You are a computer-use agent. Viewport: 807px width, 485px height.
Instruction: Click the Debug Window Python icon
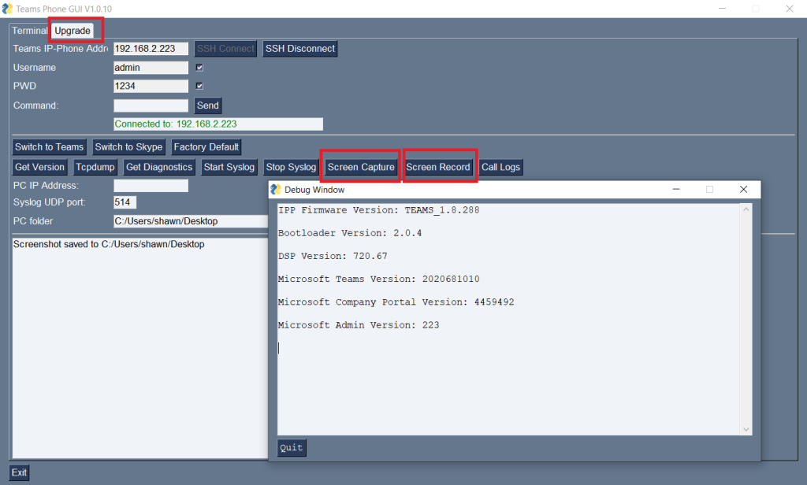click(x=276, y=190)
